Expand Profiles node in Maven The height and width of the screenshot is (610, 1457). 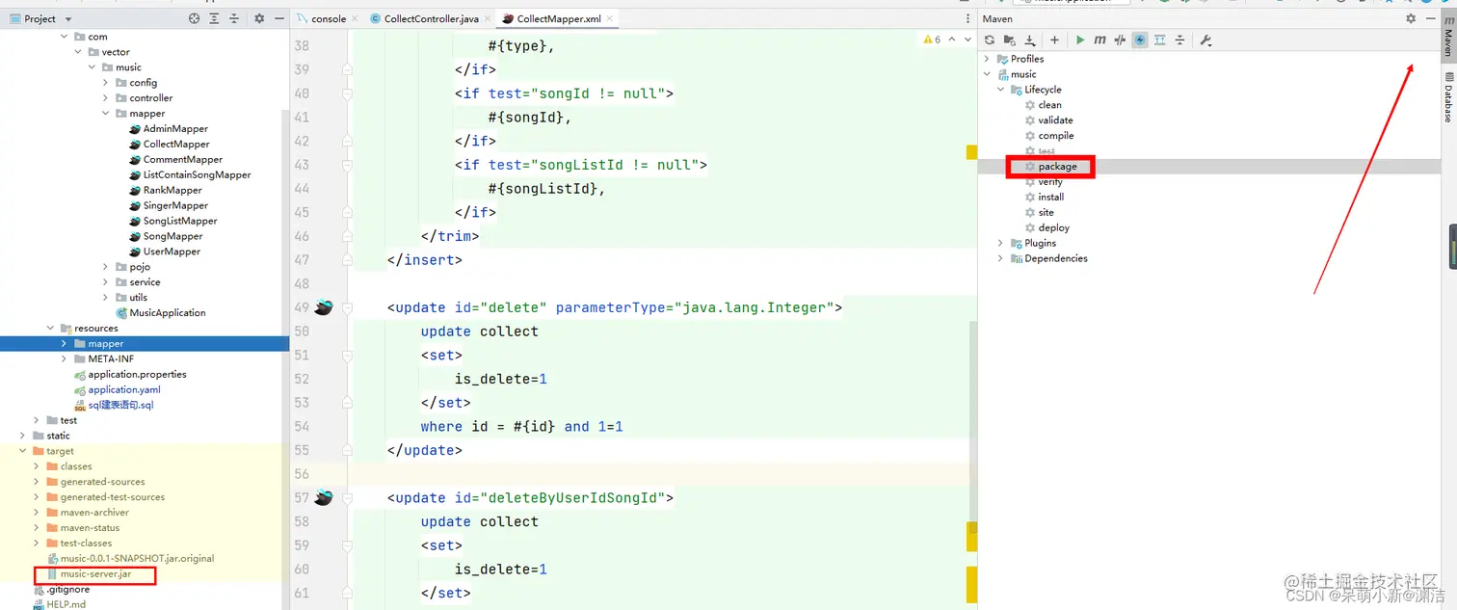point(987,59)
